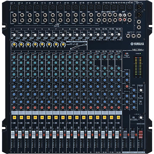Click the red PAN knob on channel 7

56,107
